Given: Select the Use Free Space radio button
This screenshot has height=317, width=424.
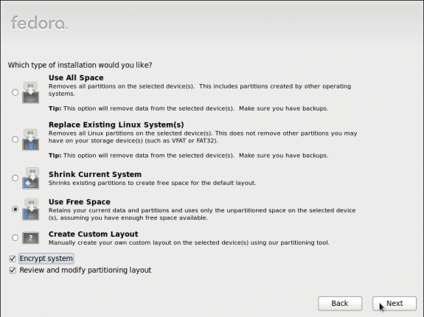Looking at the screenshot, I should pyautogui.click(x=15, y=209).
